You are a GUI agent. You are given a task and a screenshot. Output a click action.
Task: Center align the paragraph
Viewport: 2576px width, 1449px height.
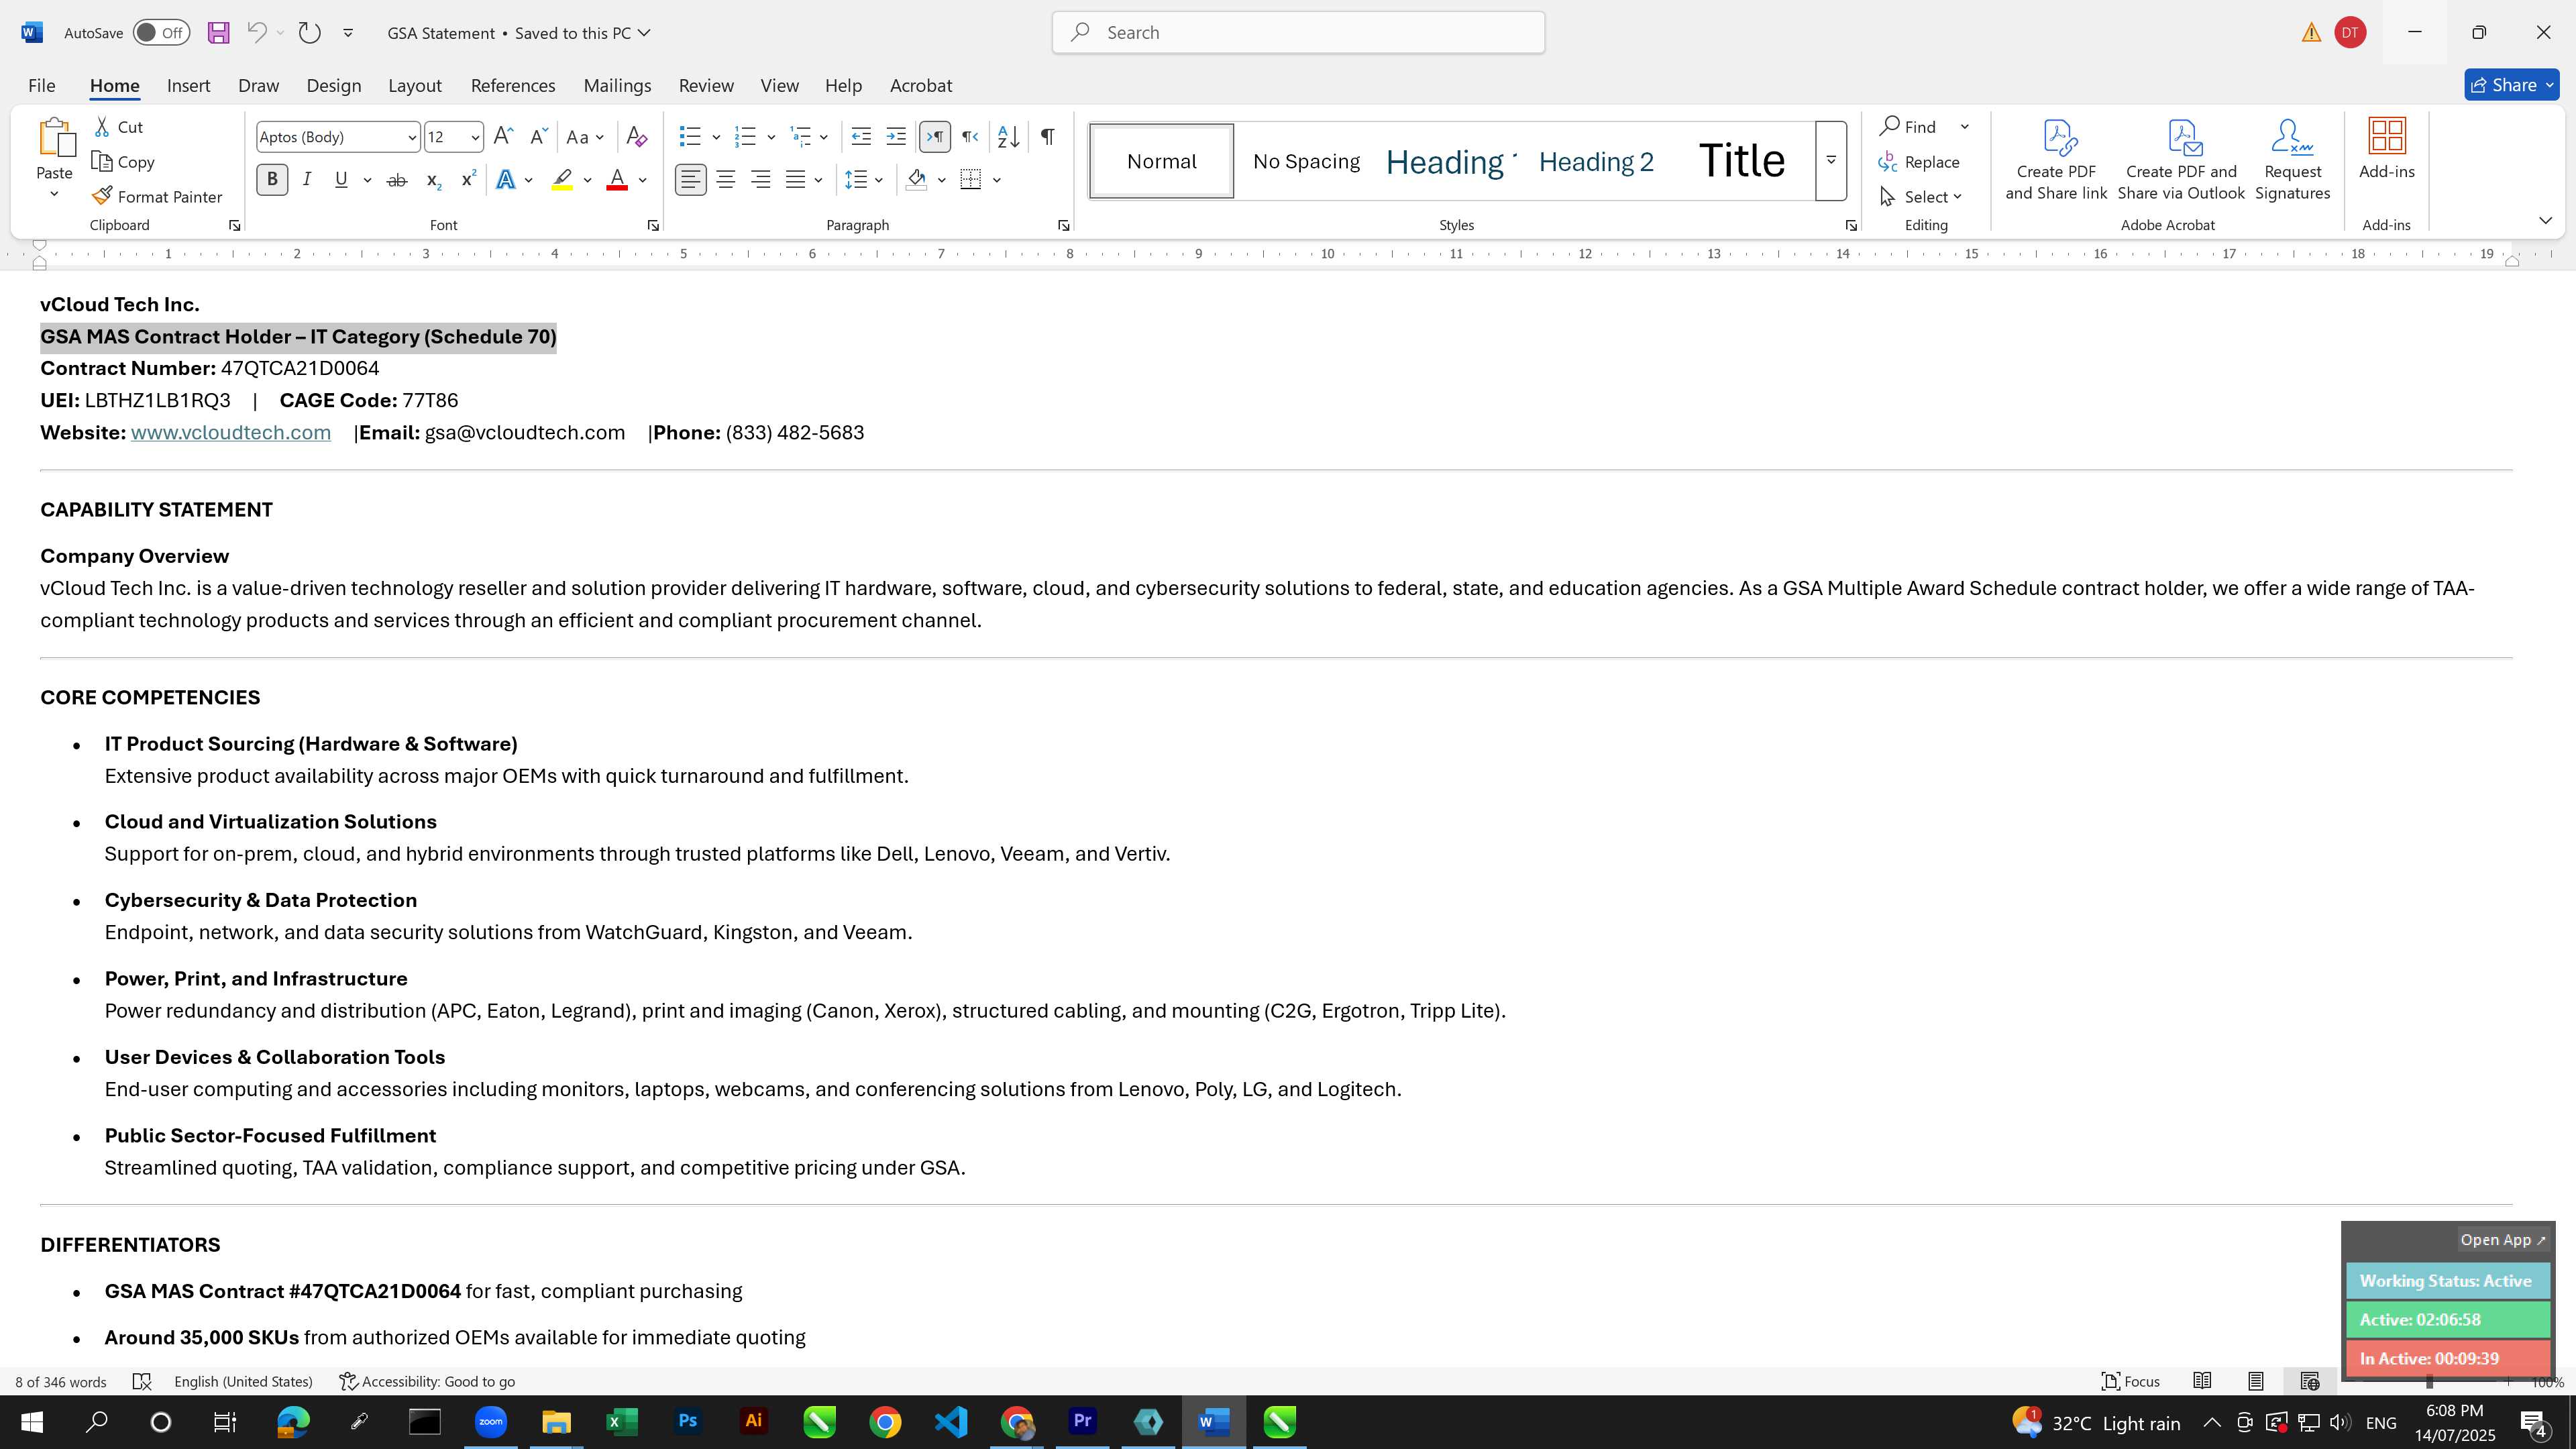point(726,180)
